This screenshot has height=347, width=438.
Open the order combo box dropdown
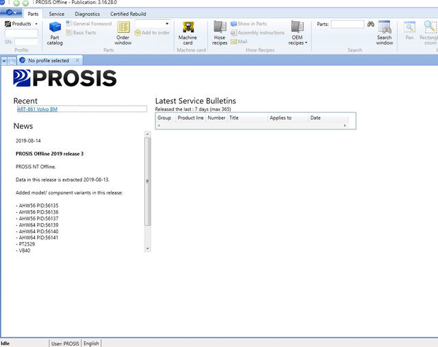point(166,24)
